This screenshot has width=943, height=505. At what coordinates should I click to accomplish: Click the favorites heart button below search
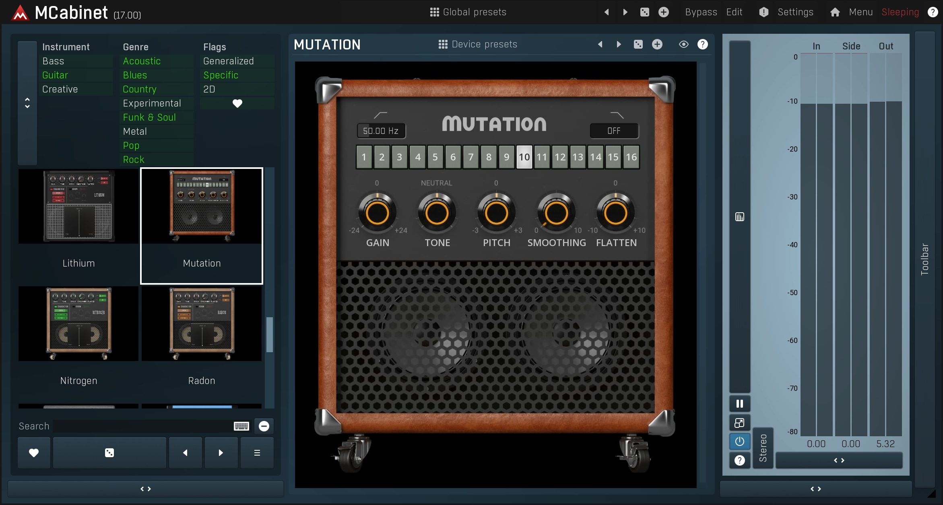34,453
